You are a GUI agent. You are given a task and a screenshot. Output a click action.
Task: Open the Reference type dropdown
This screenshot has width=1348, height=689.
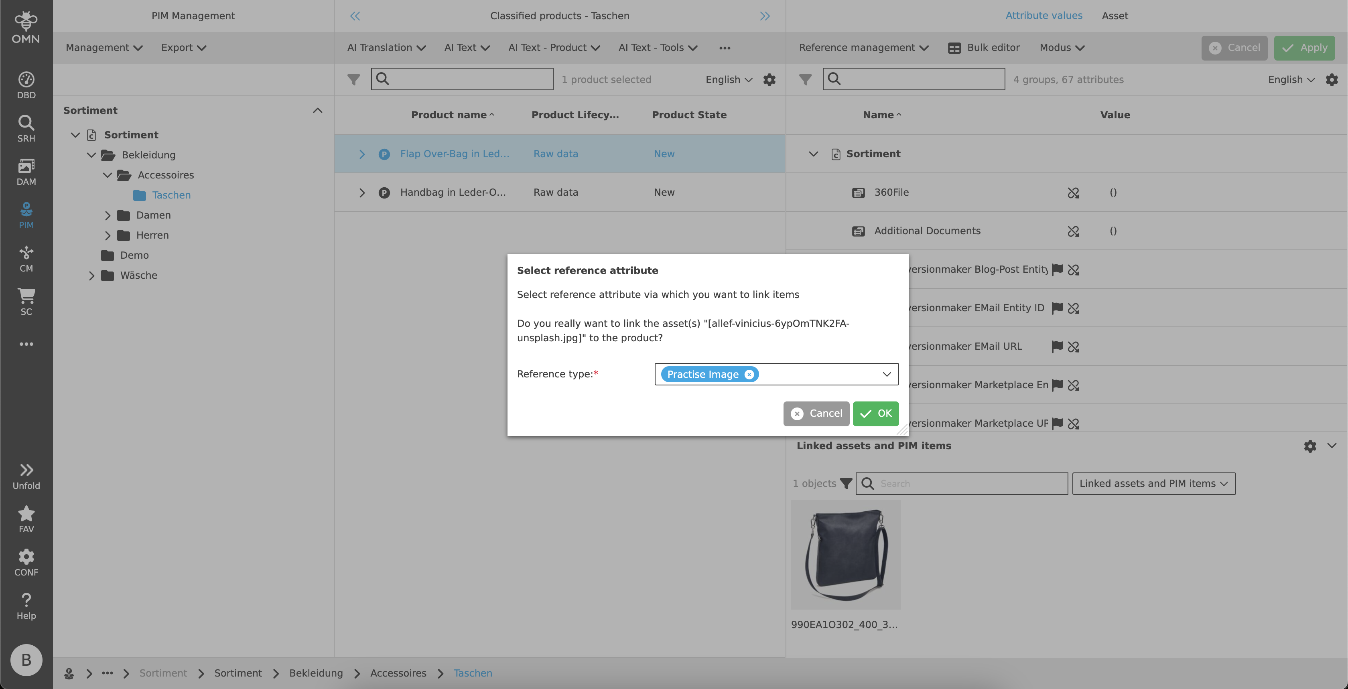tap(887, 374)
